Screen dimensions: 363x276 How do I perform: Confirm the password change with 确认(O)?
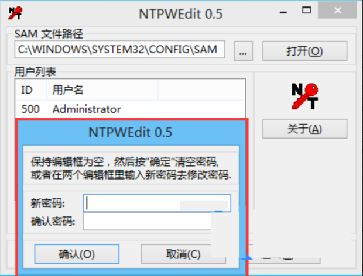(77, 254)
